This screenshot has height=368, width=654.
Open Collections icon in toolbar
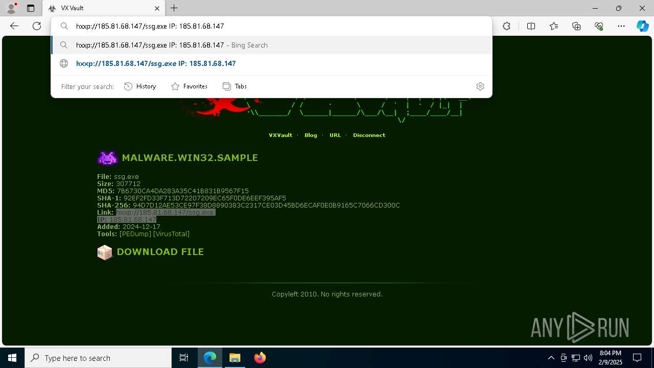coord(576,26)
